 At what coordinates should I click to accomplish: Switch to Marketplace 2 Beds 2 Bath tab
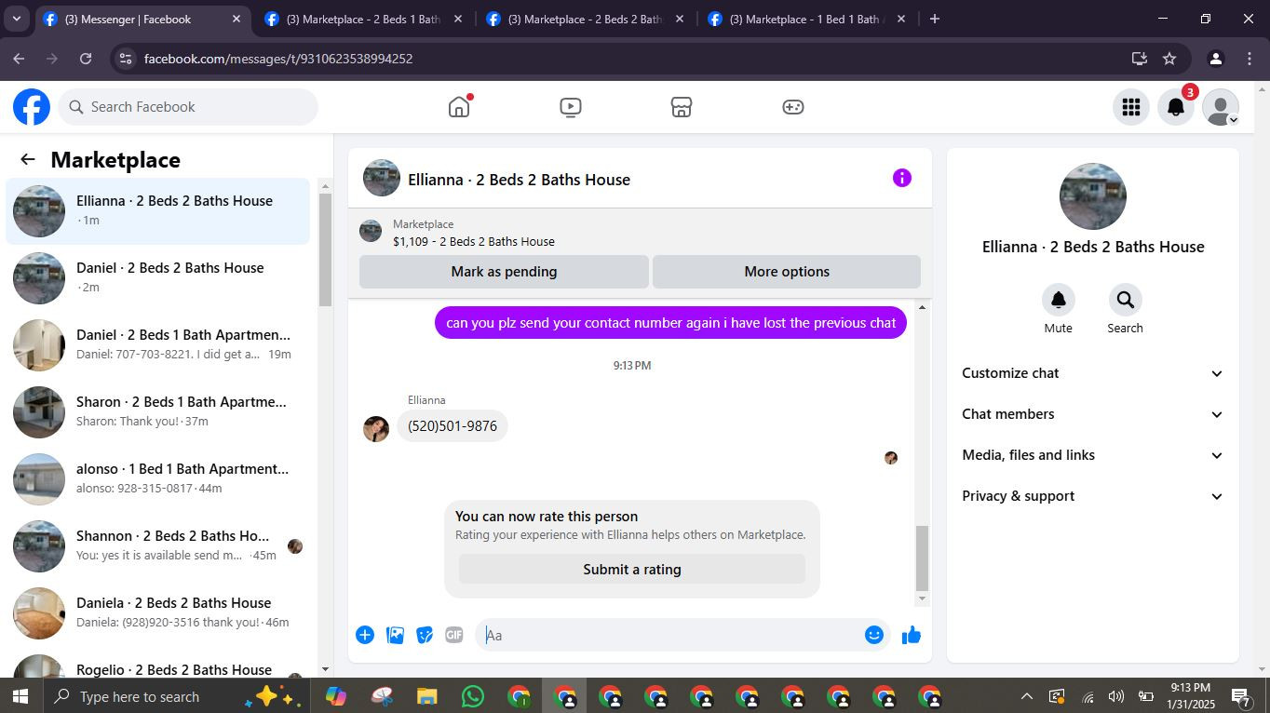coord(584,19)
